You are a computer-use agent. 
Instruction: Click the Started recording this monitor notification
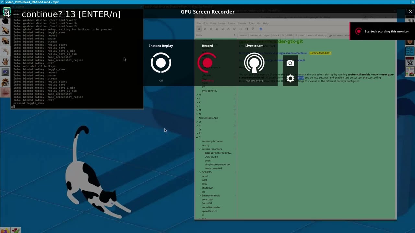click(382, 31)
